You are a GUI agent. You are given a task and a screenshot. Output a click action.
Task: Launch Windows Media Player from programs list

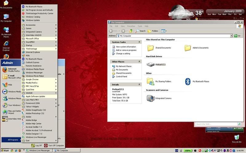39,69
